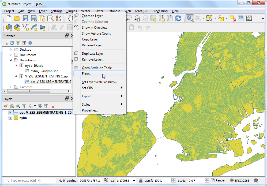Open the Processing menu
Viewport: 267px width, 186px height.
pos(160,11)
